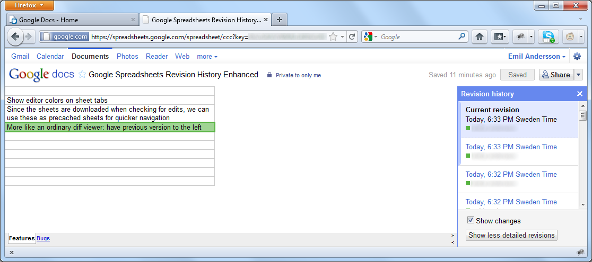Open the Bookmarks toolbar button

point(500,37)
